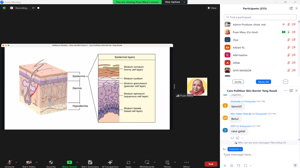Click Puan Mary's video thumbnail
This screenshot has width=300, height=168.
click(x=197, y=86)
